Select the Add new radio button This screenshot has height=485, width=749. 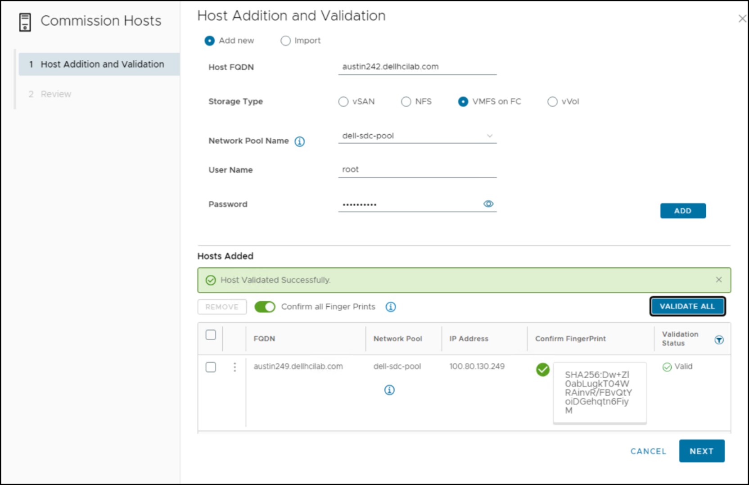click(x=210, y=41)
